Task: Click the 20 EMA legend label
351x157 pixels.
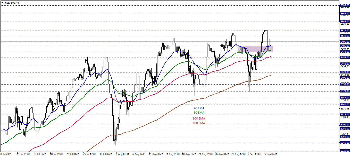Action: tap(199, 108)
